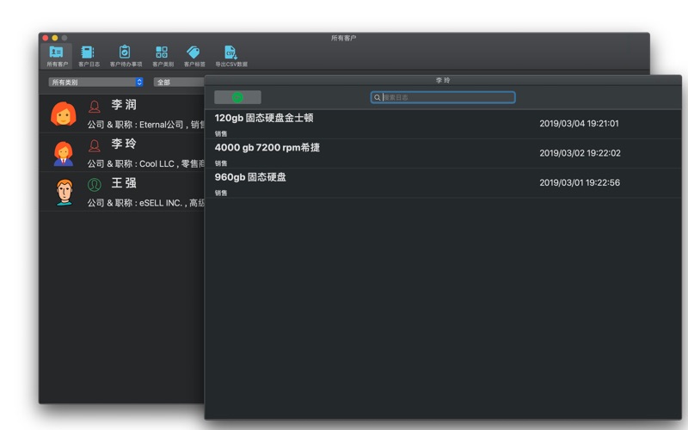
Task: Open 客户待办事项 clipboard icon
Action: [x=126, y=52]
